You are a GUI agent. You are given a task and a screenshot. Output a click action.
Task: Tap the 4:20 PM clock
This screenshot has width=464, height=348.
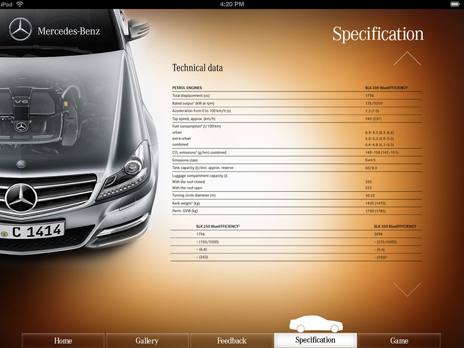[x=232, y=4]
